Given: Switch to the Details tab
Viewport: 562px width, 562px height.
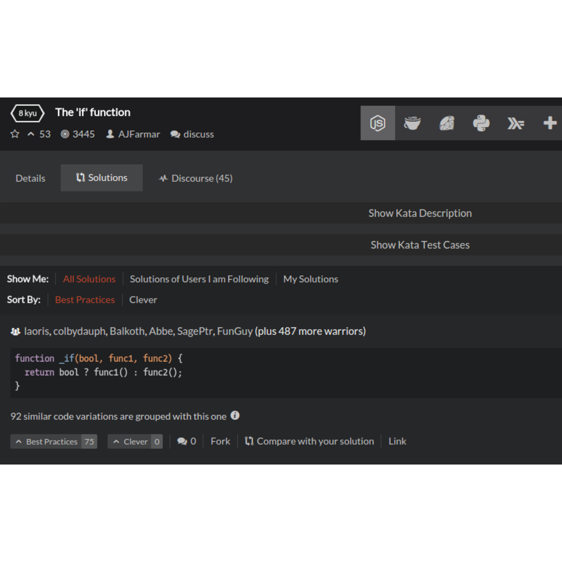Looking at the screenshot, I should [30, 178].
